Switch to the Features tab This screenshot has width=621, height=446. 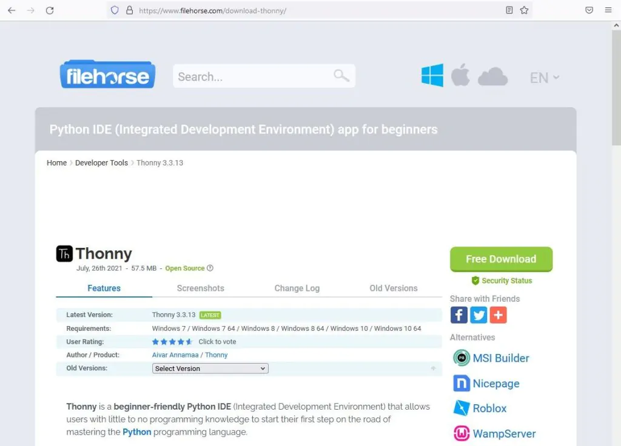(x=104, y=288)
